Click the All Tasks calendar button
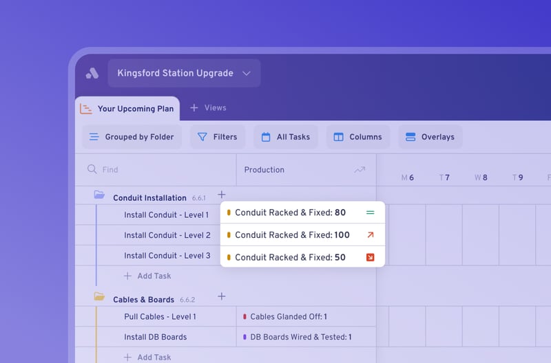Screen dimensions: 551x363 tap(286, 137)
